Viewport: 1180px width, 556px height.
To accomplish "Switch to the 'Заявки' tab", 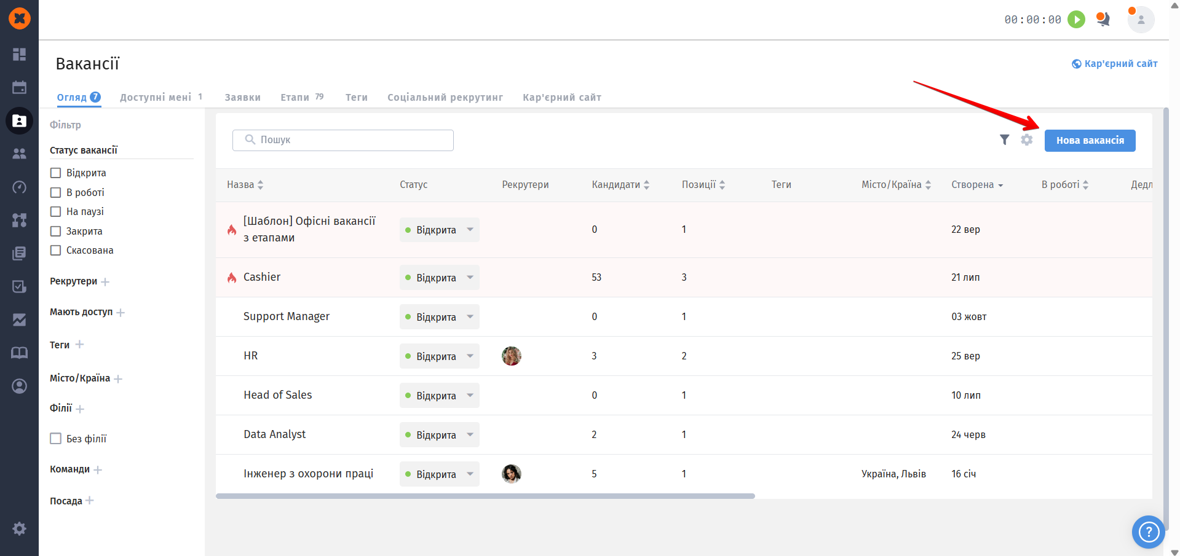I will point(242,98).
